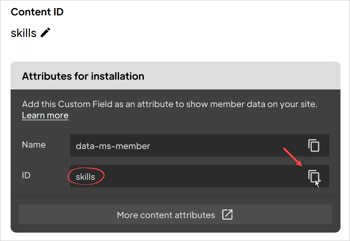Image resolution: width=350 pixels, height=241 pixels.
Task: Click empty space in Name field before copy icon
Action: tap(224, 146)
